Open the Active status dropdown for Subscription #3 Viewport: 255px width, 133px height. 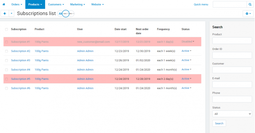click(x=187, y=60)
